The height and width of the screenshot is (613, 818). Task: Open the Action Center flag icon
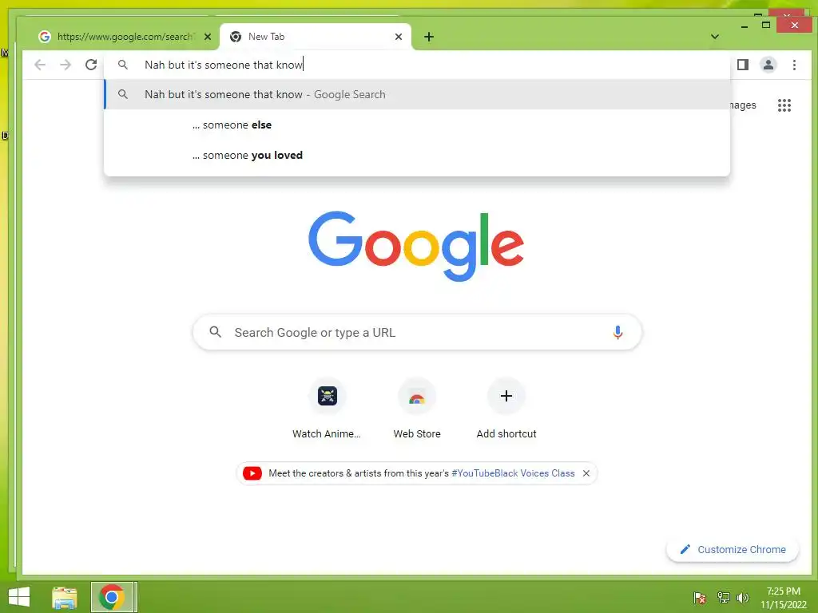tap(700, 598)
